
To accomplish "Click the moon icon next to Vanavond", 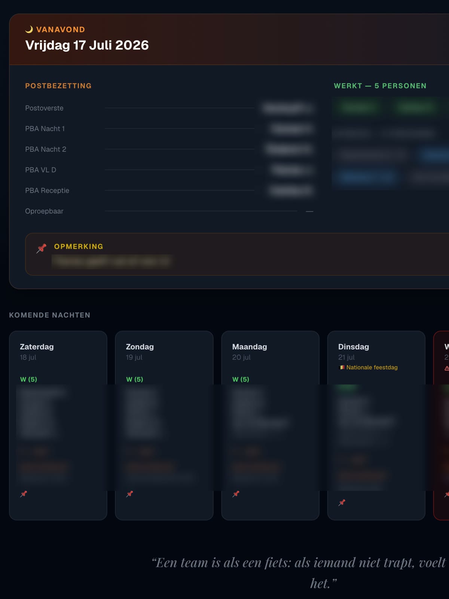I will coord(29,29).
